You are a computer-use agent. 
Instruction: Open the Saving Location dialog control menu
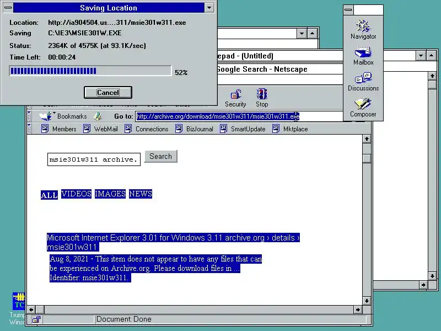pyautogui.click(x=8, y=8)
